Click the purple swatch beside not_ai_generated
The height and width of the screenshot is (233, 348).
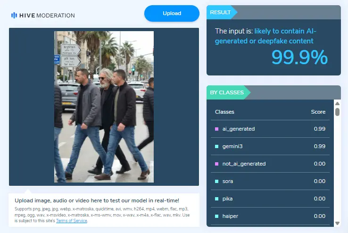[x=216, y=164]
